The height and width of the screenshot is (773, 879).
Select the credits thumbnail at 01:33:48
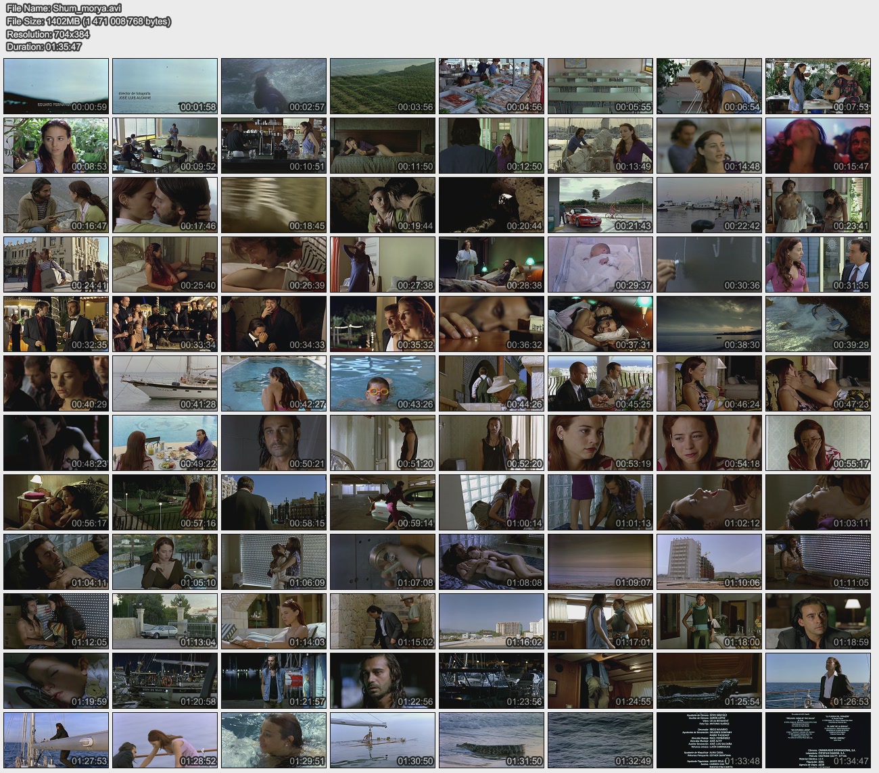(x=709, y=740)
